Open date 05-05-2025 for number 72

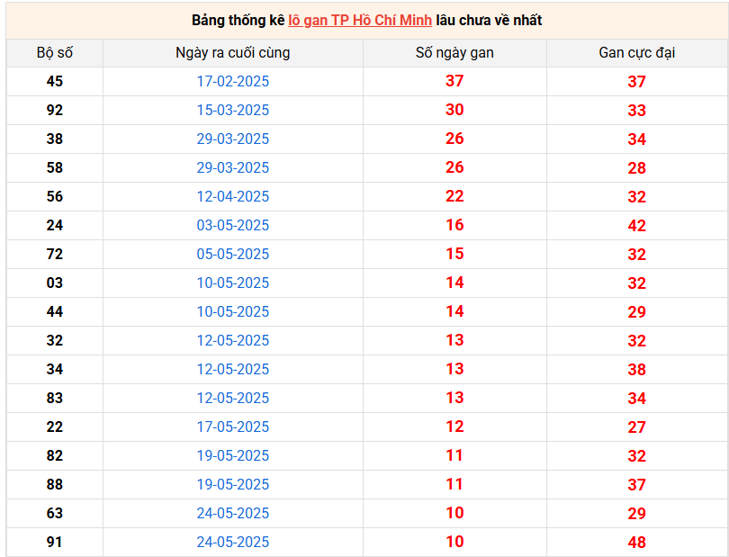click(233, 254)
